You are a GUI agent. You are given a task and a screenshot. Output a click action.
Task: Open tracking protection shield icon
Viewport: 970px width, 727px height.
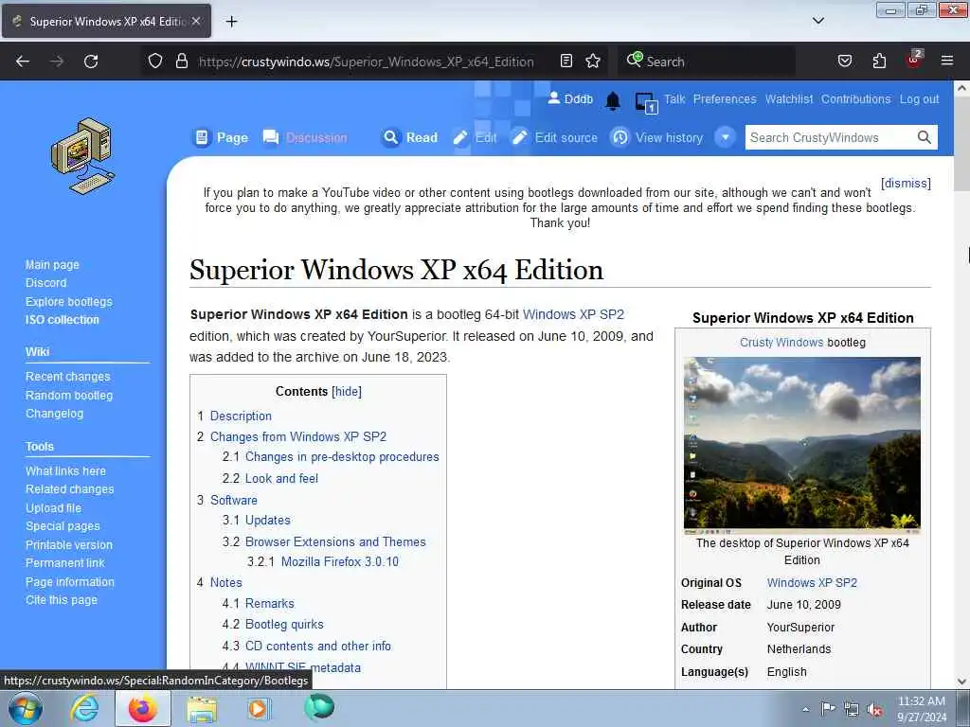coord(155,62)
